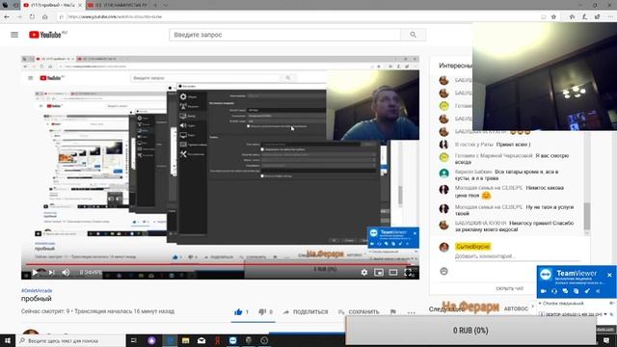This screenshot has height=347, width=617.
Task: Click the 'ПОДЕЛИТЬСЯ' share button
Action: (x=306, y=312)
